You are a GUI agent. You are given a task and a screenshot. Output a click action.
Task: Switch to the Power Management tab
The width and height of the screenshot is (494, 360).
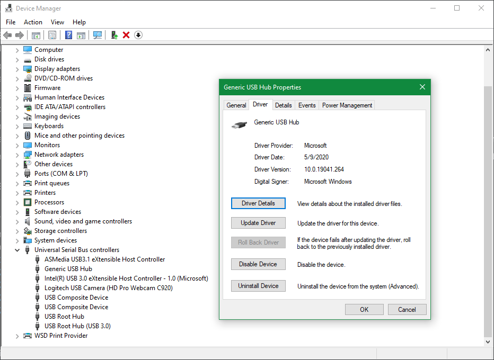point(347,105)
